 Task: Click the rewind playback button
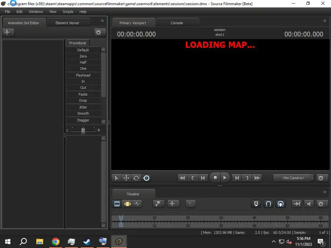click(182, 178)
